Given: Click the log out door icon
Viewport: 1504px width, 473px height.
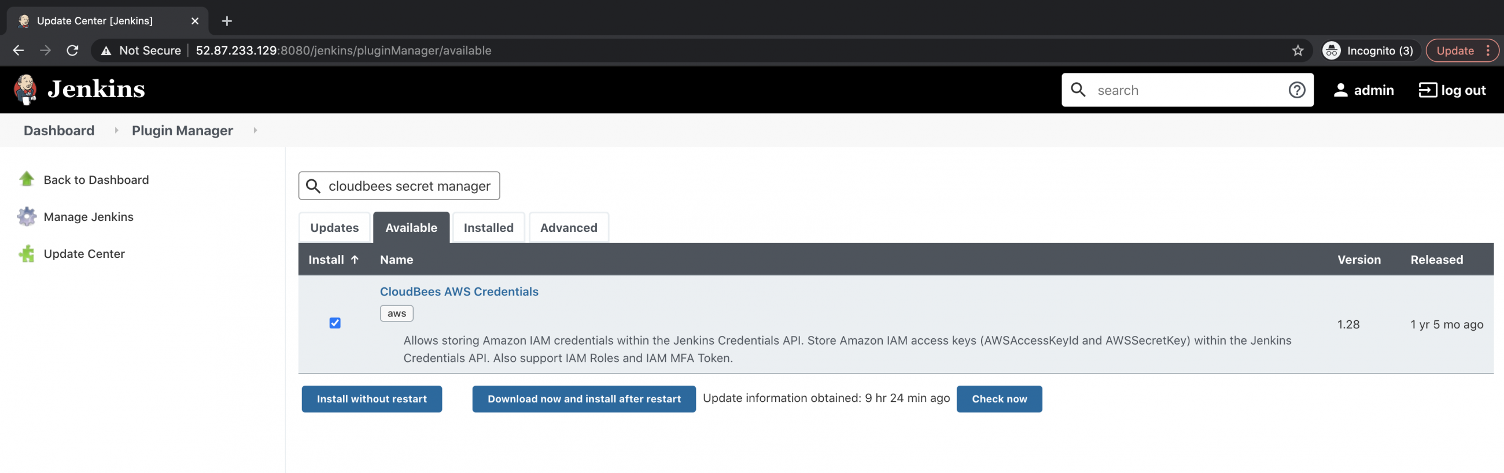Looking at the screenshot, I should click(1428, 90).
